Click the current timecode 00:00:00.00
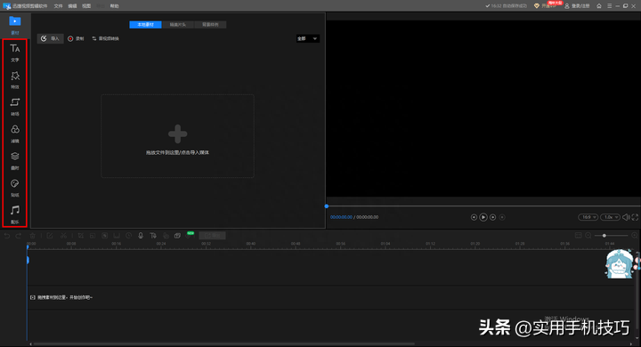This screenshot has width=641, height=347. point(341,217)
